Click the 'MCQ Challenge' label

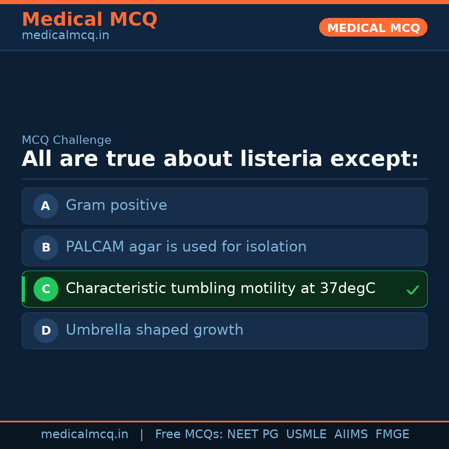pyautogui.click(x=67, y=141)
